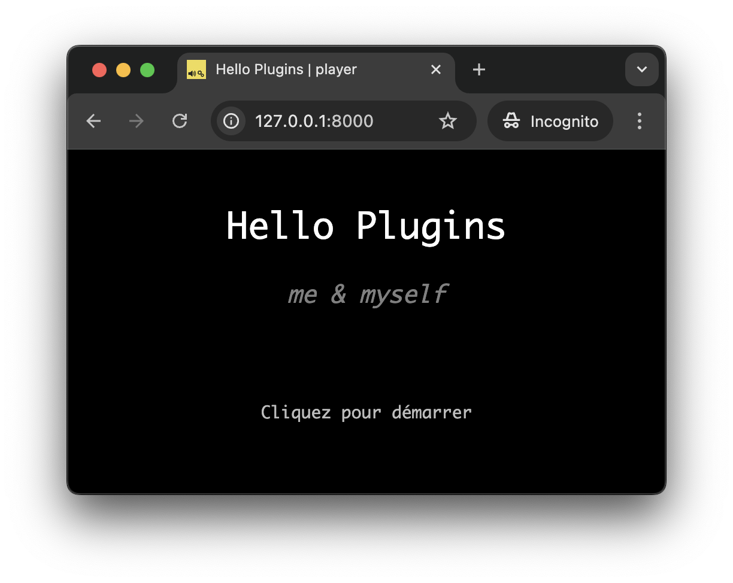The image size is (733, 583).
Task: Click 'Cliquez pour démarrer' to start playback
Action: [x=366, y=412]
